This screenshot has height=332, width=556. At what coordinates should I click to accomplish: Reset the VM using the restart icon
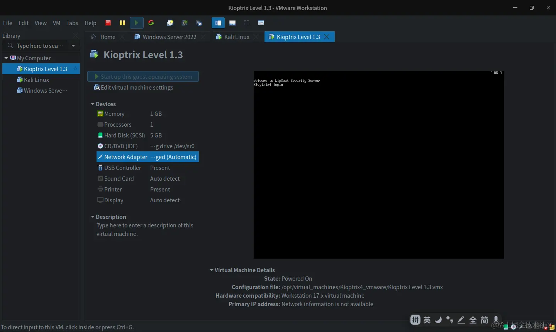click(x=151, y=23)
